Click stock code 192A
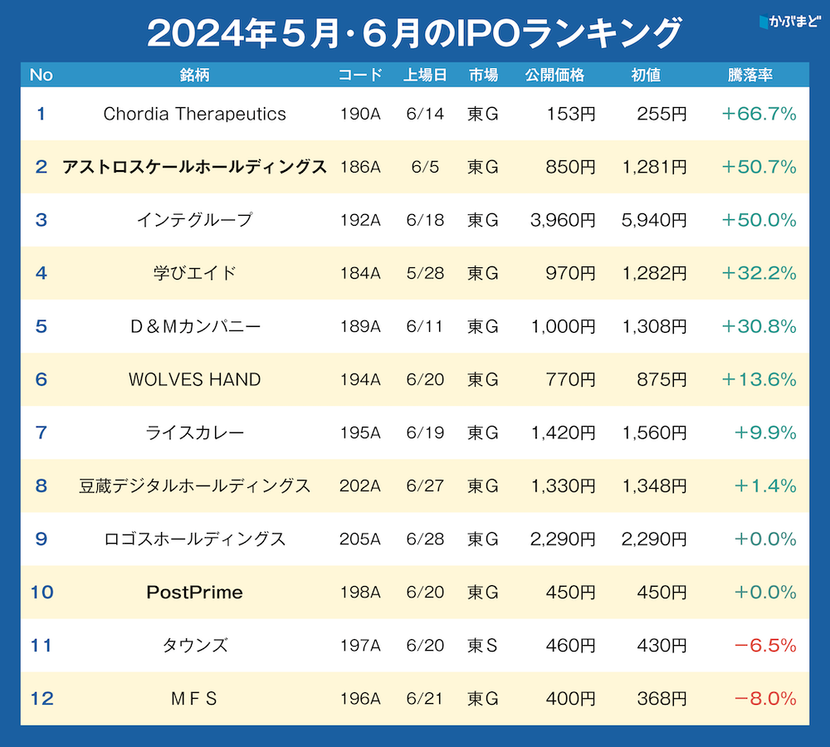This screenshot has width=830, height=747. 360,220
